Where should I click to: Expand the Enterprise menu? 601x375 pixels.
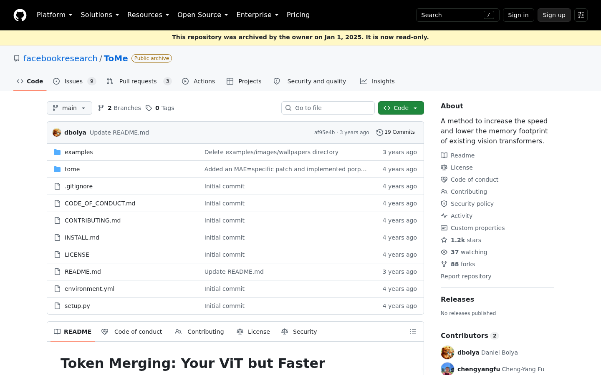(257, 15)
